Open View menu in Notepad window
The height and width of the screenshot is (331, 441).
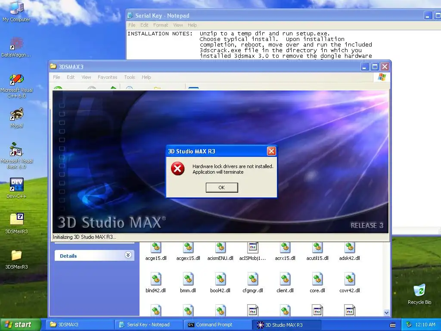pyautogui.click(x=178, y=25)
